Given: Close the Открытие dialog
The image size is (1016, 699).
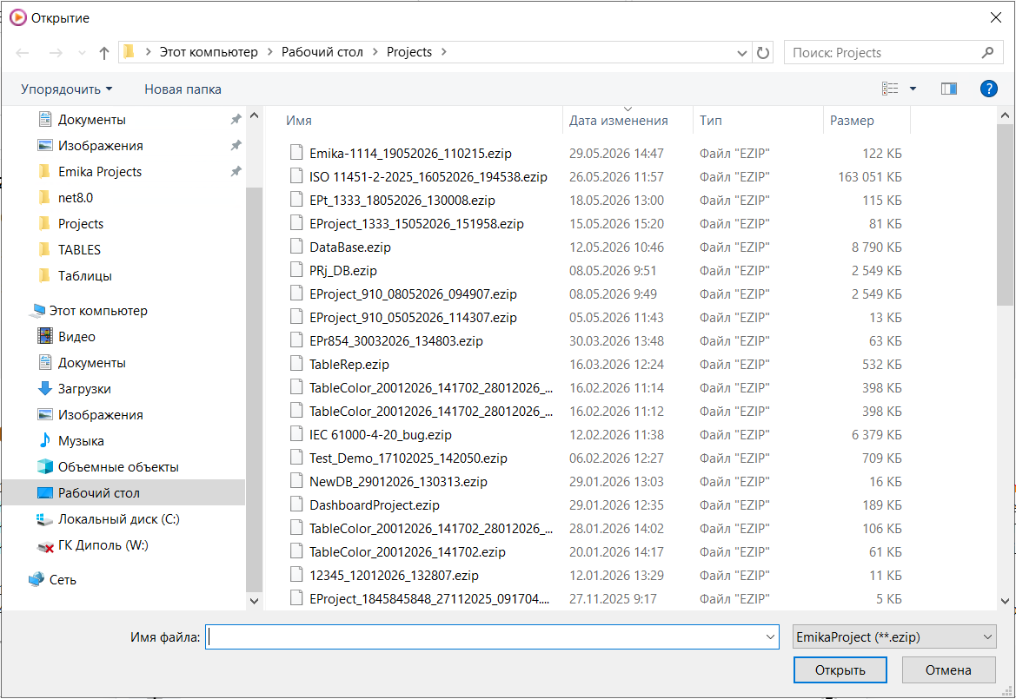Looking at the screenshot, I should tap(996, 17).
